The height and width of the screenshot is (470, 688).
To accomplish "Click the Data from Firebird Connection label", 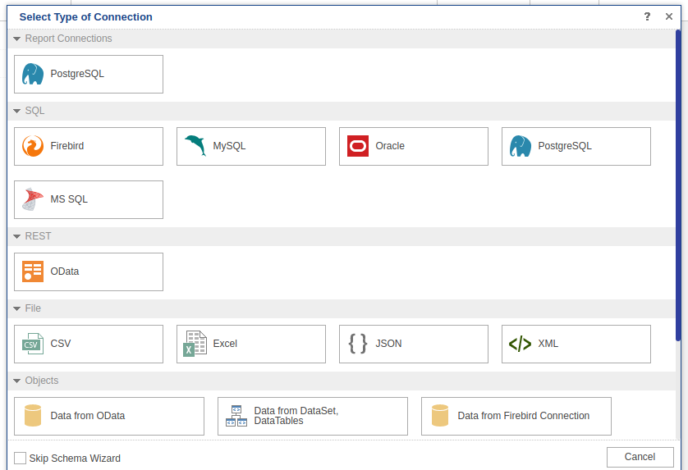I will 524,416.
